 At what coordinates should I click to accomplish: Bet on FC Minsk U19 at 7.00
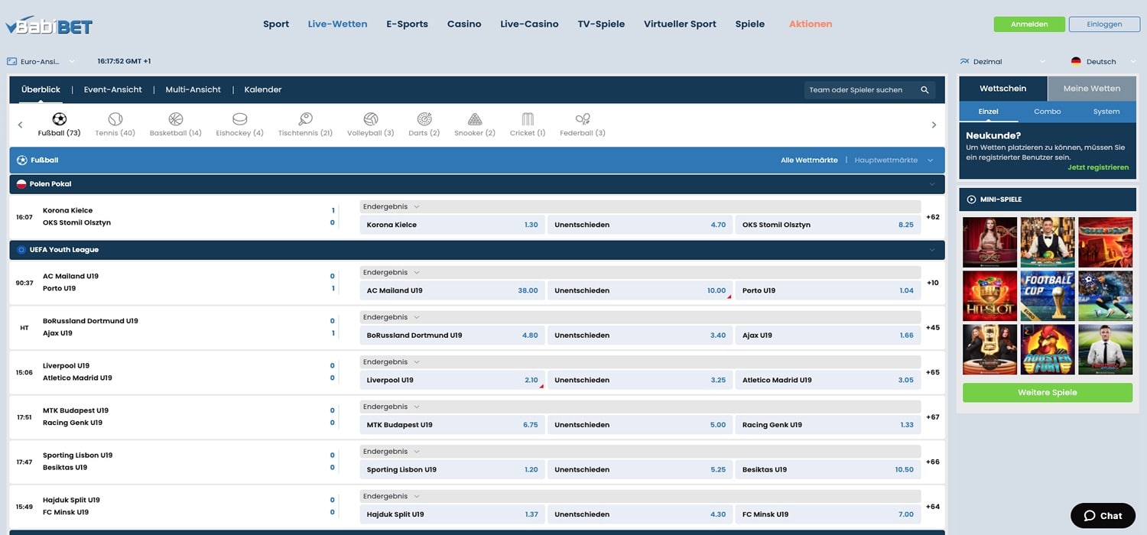point(828,514)
